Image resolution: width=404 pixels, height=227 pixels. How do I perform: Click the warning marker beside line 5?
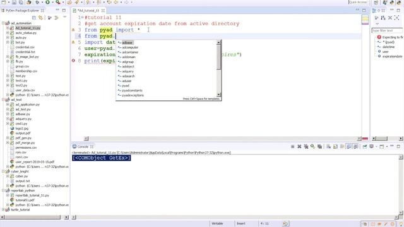point(73,42)
